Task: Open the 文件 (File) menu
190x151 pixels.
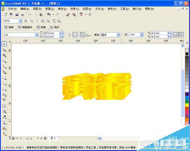Action: 13,9
